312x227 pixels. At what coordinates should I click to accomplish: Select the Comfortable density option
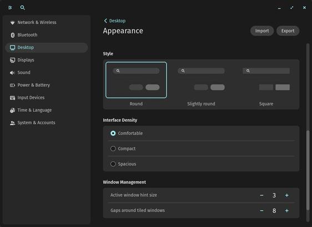[x=201, y=133]
